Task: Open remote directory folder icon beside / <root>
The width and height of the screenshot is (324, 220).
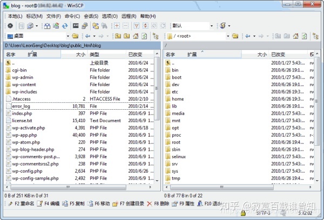Action: click(x=235, y=36)
